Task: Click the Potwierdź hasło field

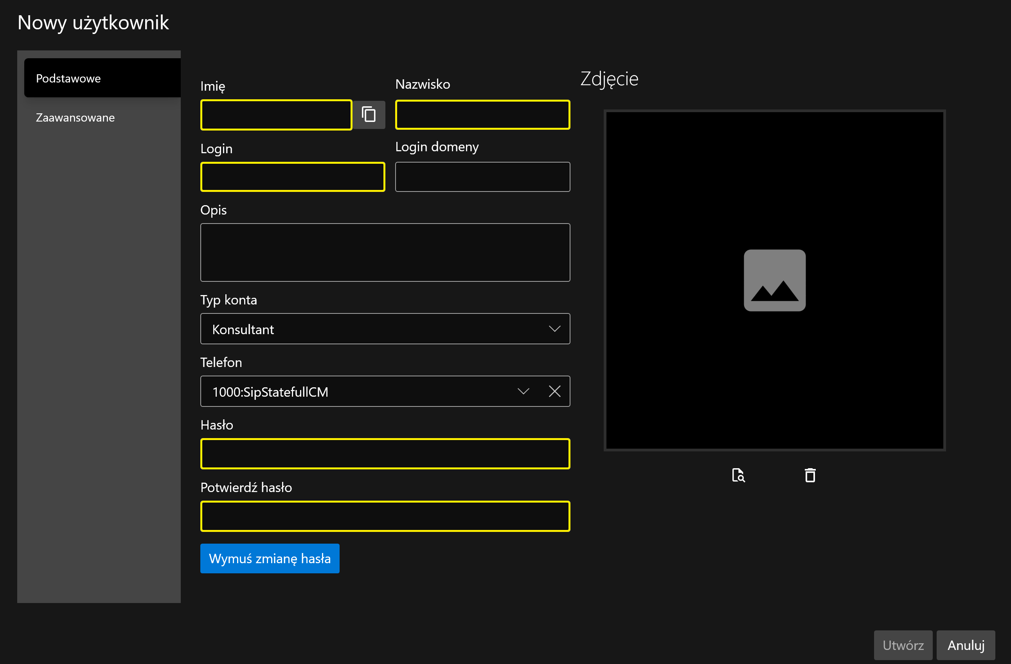Action: 385,516
